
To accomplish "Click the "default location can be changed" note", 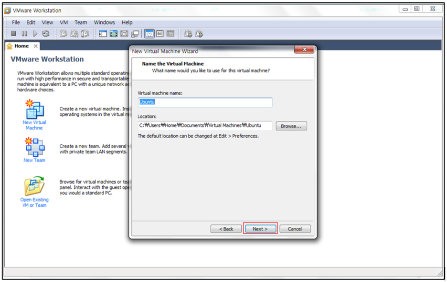I will [198, 136].
